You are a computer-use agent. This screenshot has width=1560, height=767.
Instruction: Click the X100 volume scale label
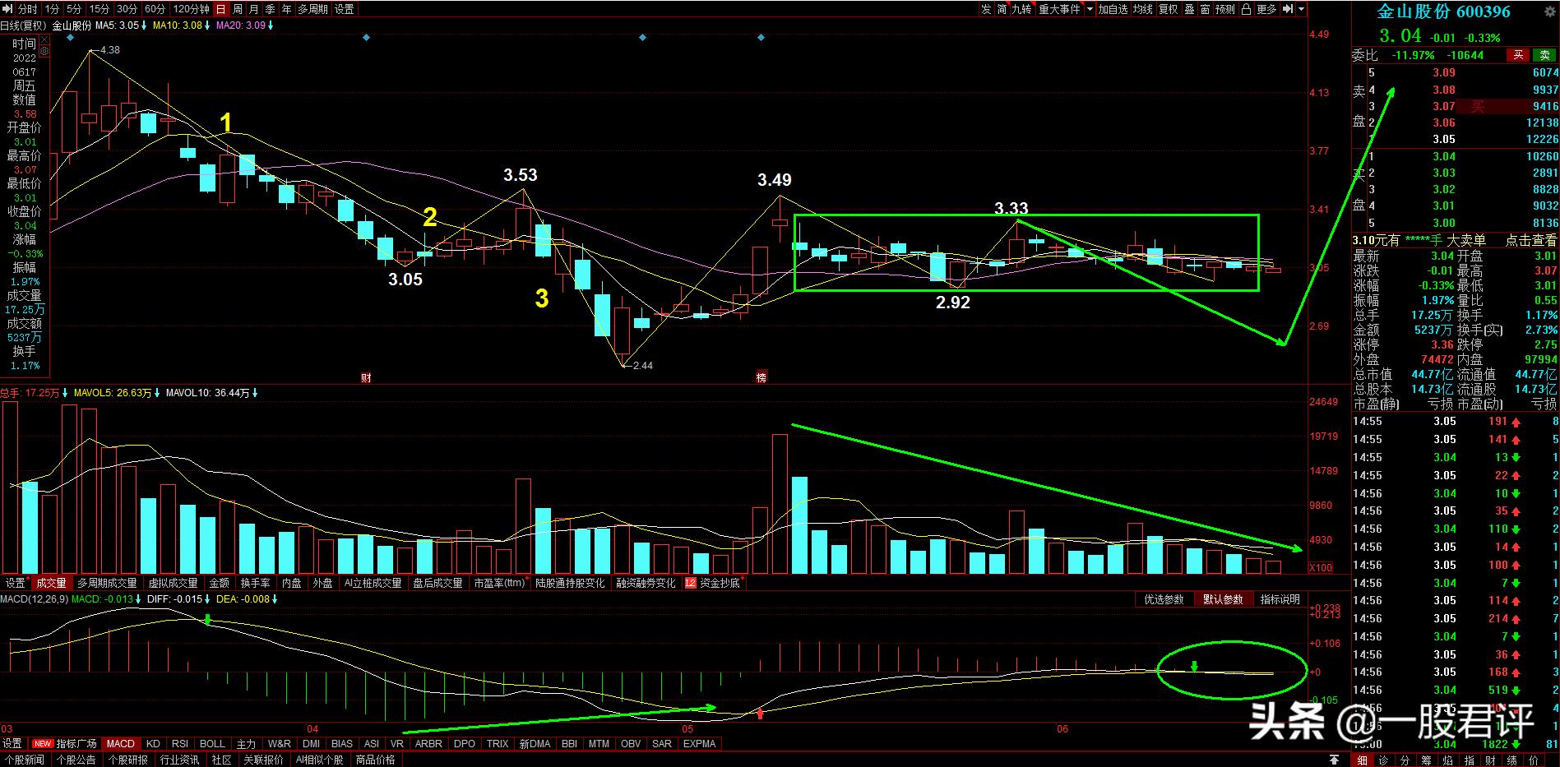(1321, 568)
